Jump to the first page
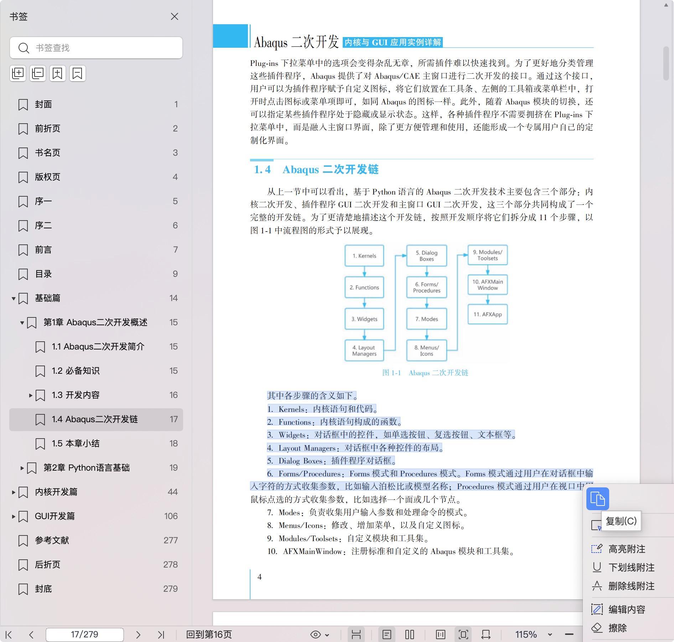 (x=9, y=635)
